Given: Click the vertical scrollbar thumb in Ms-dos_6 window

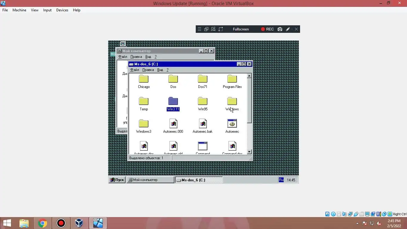Looking at the screenshot, I should click(249, 101).
